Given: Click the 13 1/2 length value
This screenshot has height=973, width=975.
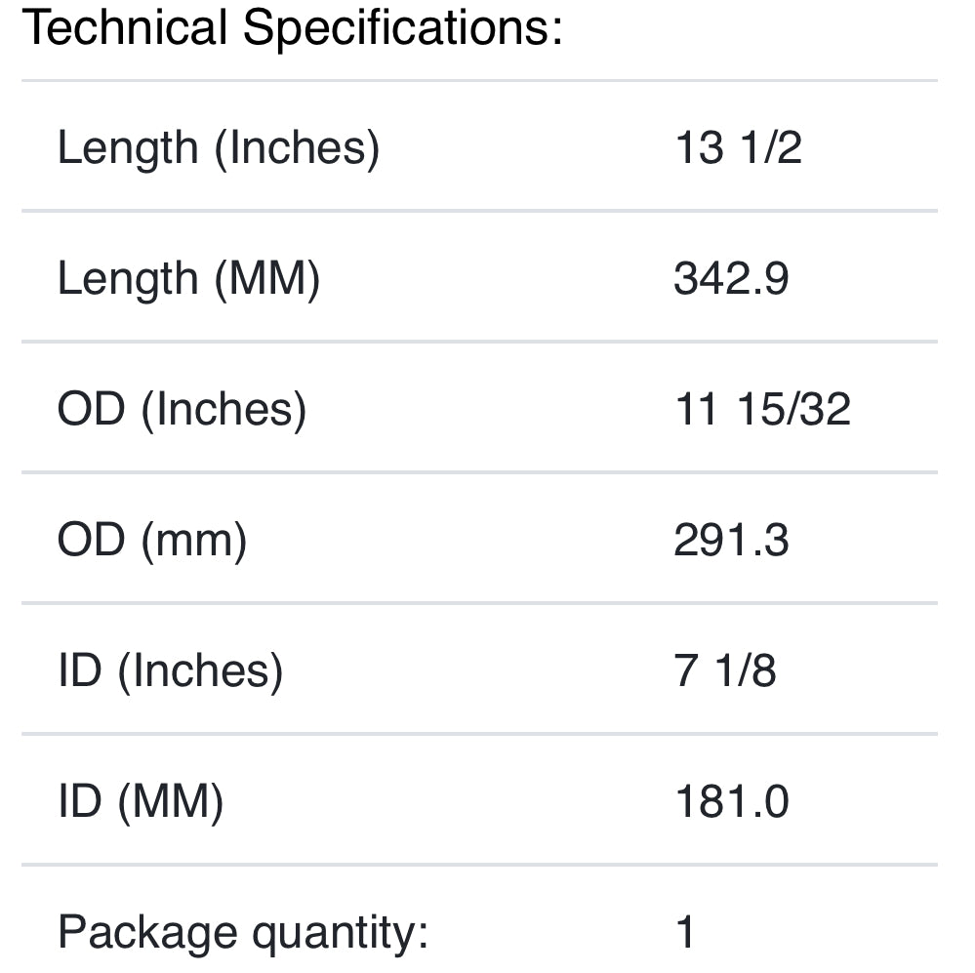Looking at the screenshot, I should pyautogui.click(x=738, y=147).
